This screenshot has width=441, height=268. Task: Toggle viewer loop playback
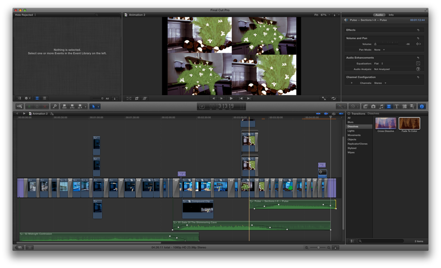pyautogui.click(x=334, y=98)
